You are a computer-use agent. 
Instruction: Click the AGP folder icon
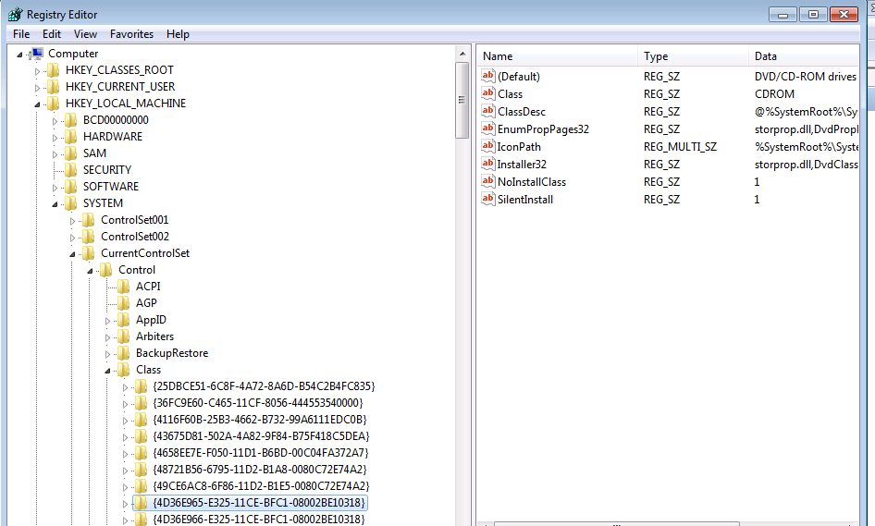coord(124,303)
